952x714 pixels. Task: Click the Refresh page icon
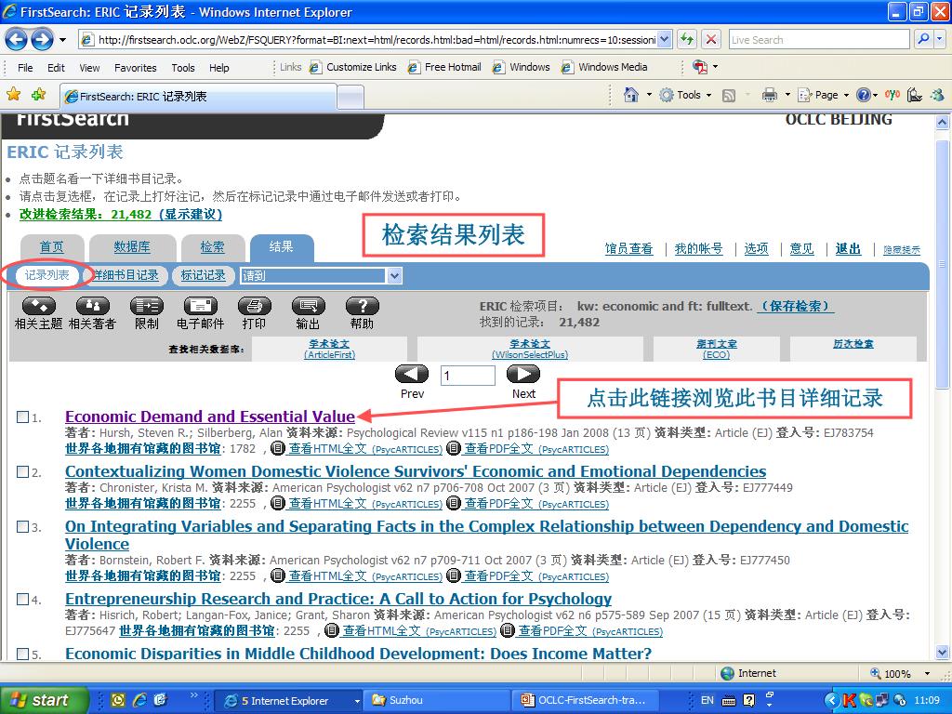tap(687, 40)
